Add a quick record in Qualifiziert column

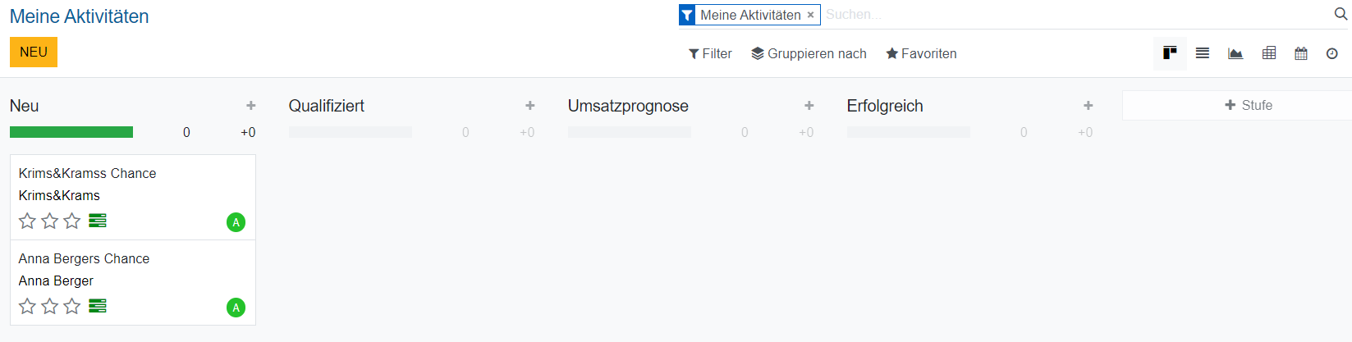(x=530, y=106)
